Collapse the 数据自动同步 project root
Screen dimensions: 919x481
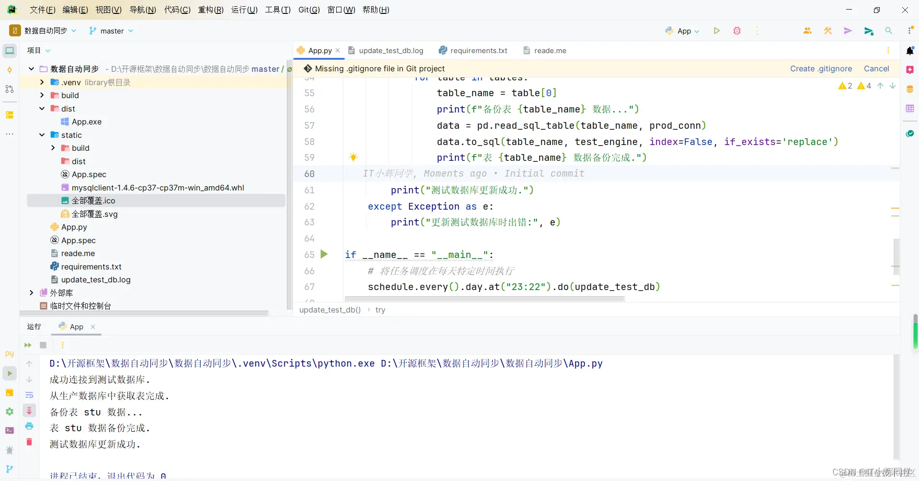click(x=32, y=69)
